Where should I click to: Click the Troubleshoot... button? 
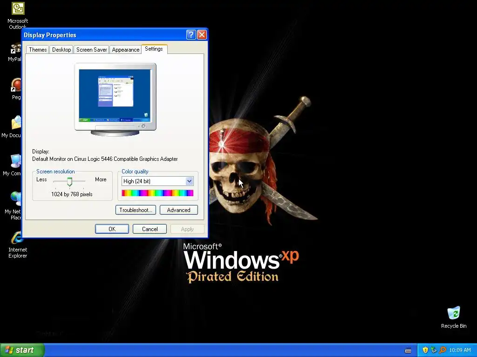[x=136, y=210]
